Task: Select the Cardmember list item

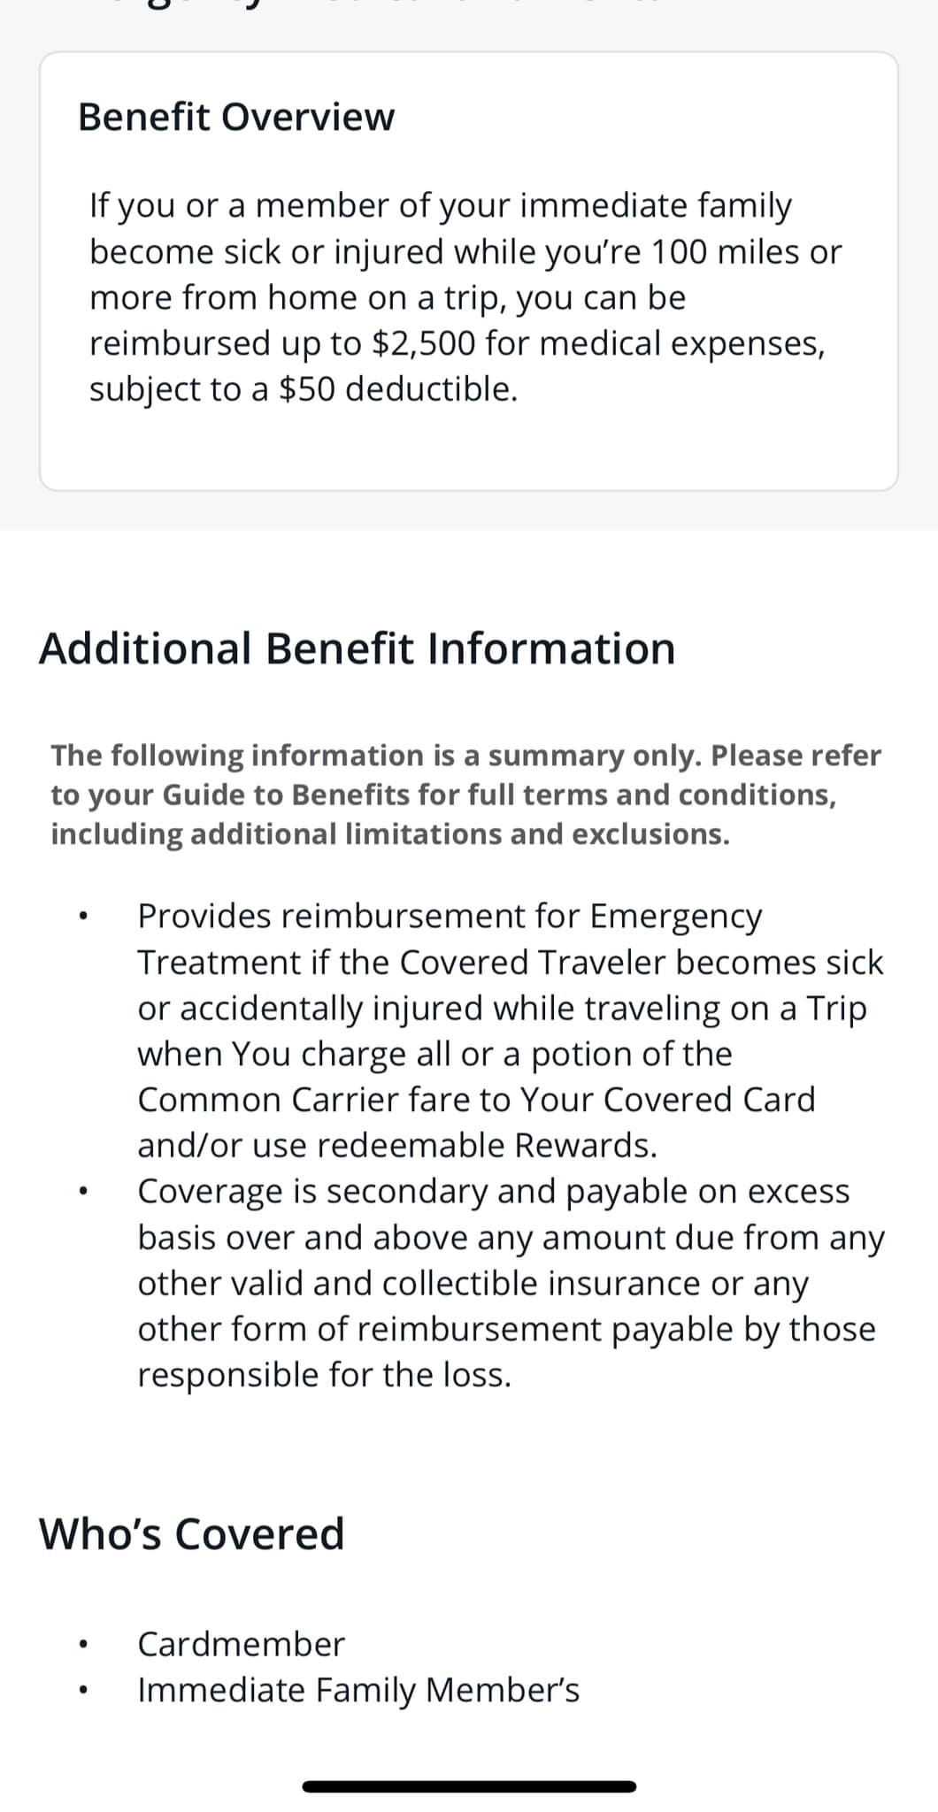Action: pos(241,1644)
